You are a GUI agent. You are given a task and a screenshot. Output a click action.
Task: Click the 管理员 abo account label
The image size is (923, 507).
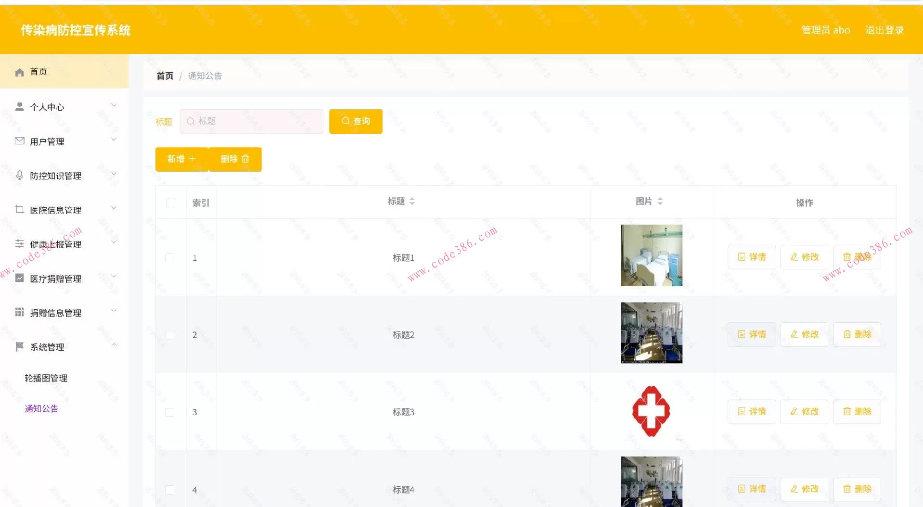click(826, 30)
